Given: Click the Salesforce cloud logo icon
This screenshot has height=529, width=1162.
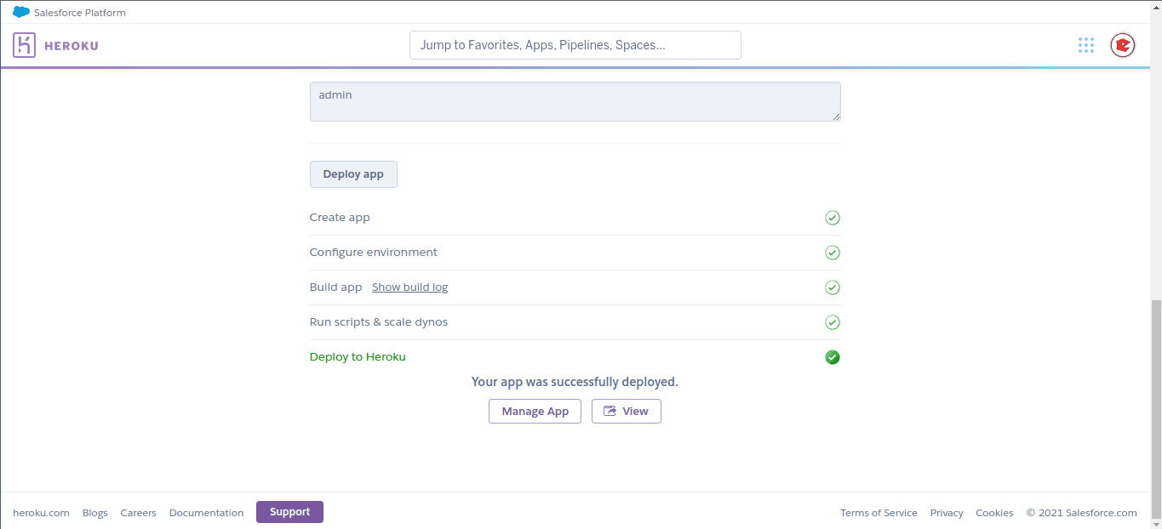Looking at the screenshot, I should (x=21, y=12).
